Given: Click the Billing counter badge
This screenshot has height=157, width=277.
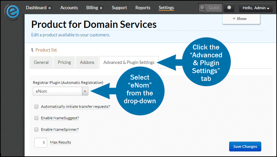Looking at the screenshot, I should click(x=101, y=8).
